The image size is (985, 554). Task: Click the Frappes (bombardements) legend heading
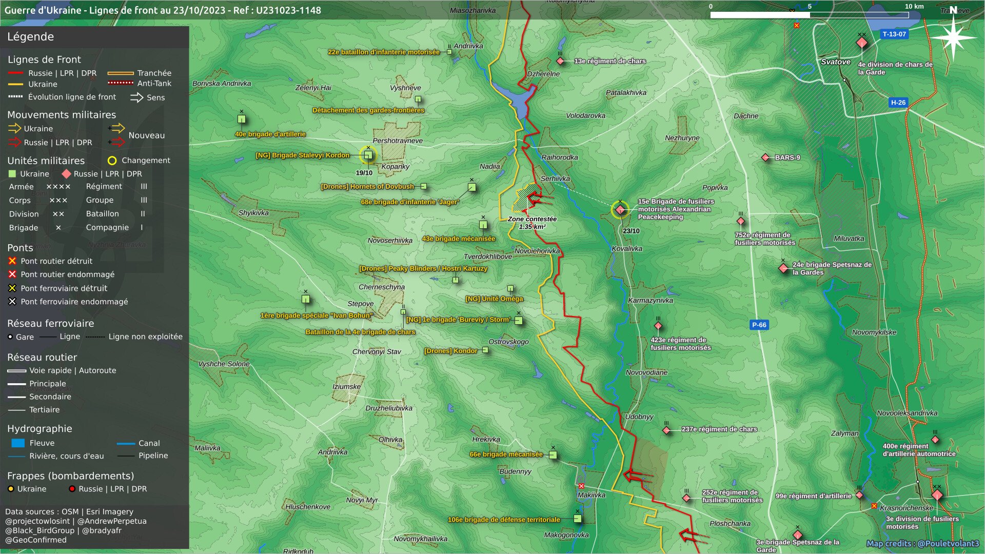70,476
